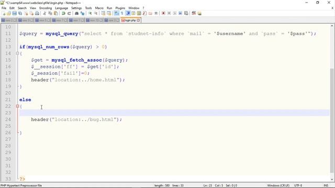Open Find dialog via binoculars icon
The image size is (335, 188).
tap(76, 13)
